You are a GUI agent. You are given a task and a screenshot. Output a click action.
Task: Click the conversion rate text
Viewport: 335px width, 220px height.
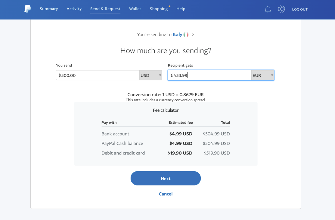coord(166,95)
